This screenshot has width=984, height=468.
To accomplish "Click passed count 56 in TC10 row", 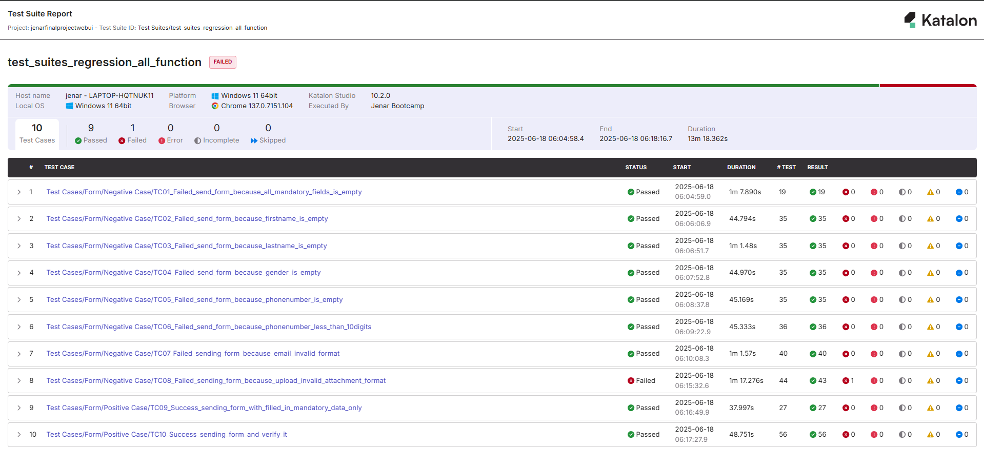I will tap(818, 435).
